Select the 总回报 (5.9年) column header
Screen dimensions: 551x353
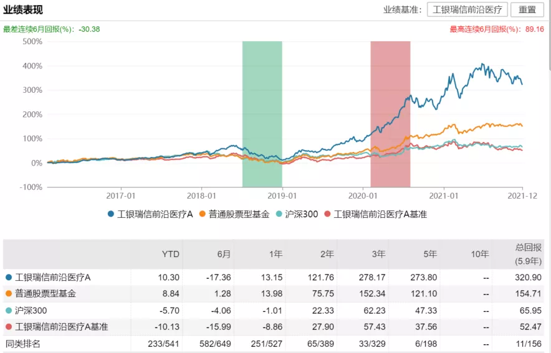pyautogui.click(x=528, y=254)
